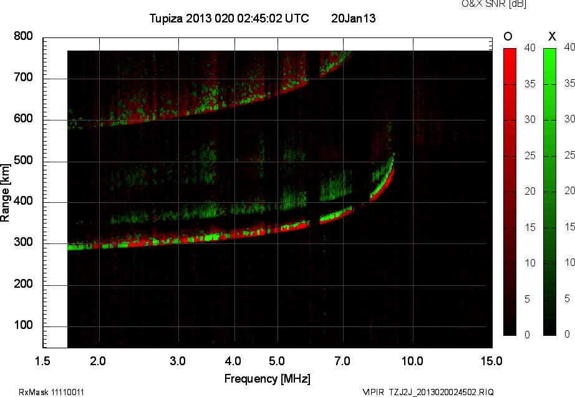Click the 10.0 frequency tick label

click(x=412, y=361)
